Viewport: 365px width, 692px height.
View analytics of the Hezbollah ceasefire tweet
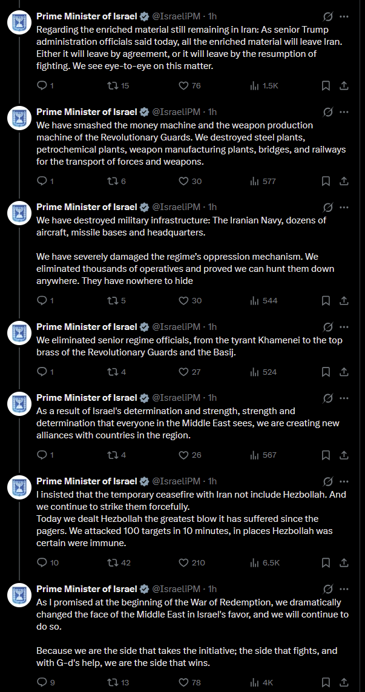pos(255,562)
